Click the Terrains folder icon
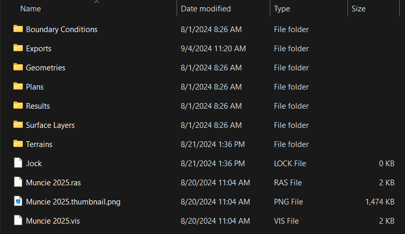The height and width of the screenshot is (234, 405). tap(18, 144)
